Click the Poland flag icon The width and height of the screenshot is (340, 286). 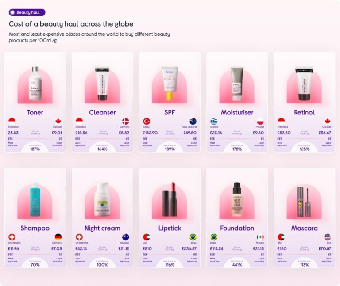[x=260, y=121]
